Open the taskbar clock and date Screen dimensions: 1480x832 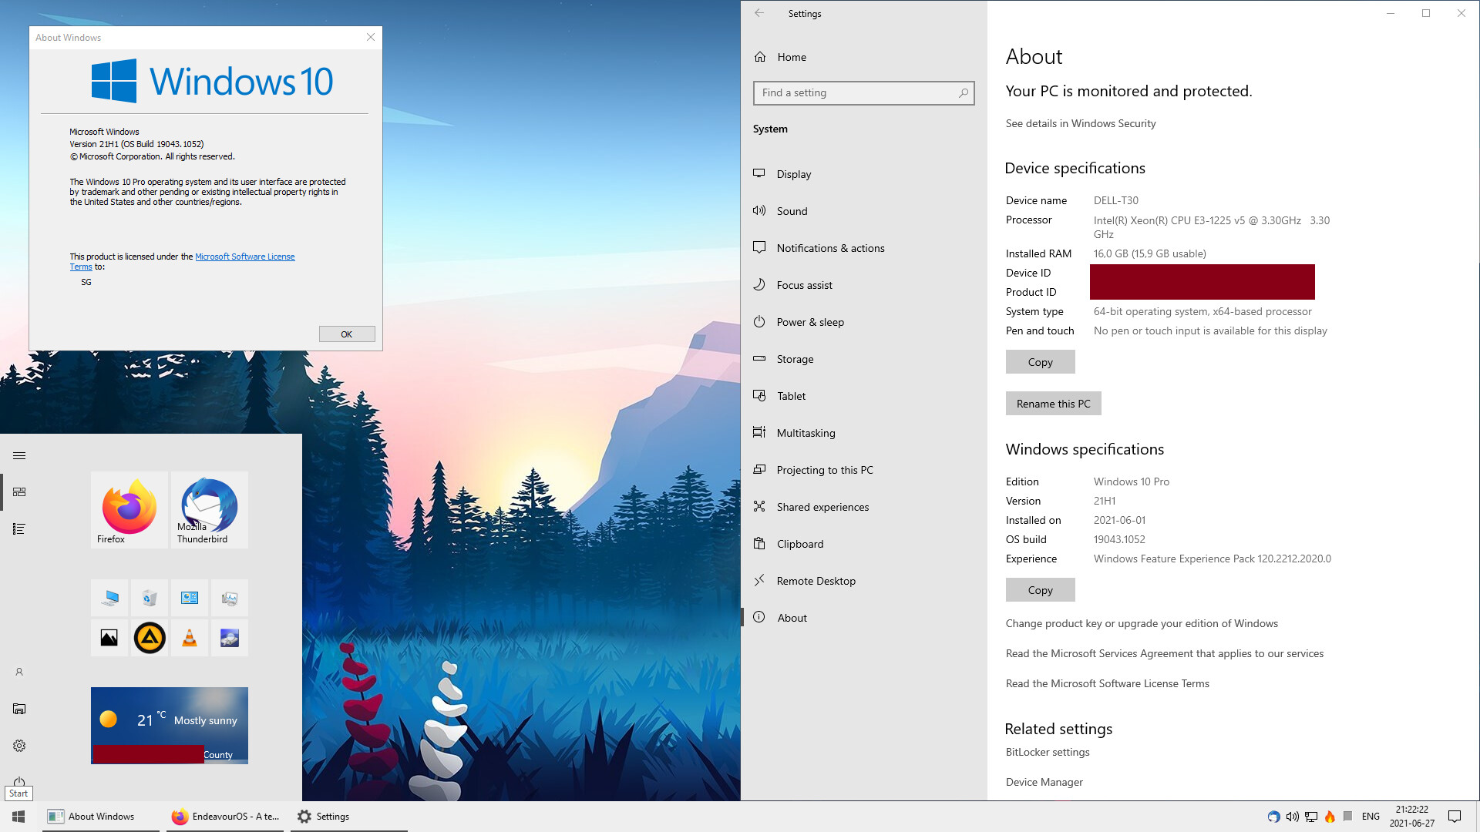[1412, 817]
